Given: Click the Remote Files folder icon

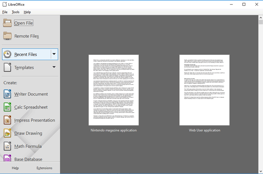Looking at the screenshot, I should pyautogui.click(x=7, y=36).
